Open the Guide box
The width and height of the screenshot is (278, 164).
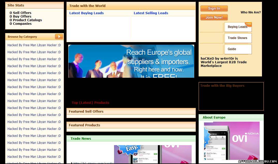pyautogui.click(x=238, y=49)
